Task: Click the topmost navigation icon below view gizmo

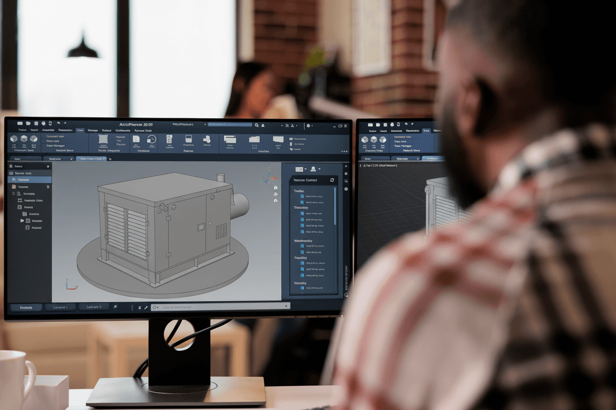Action: tap(275, 188)
